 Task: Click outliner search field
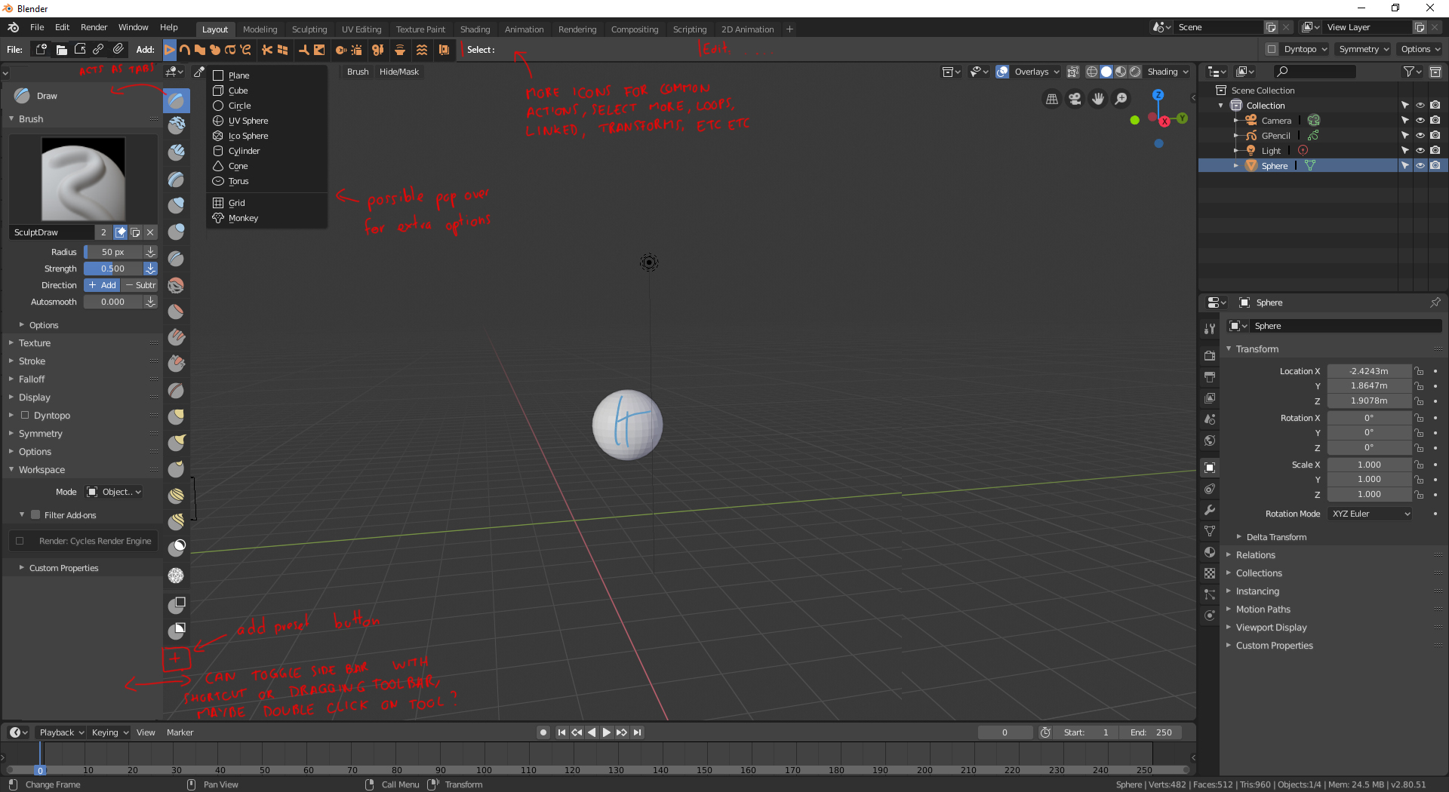coord(1315,72)
